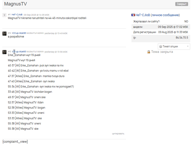Click the text в разработке
The width and height of the screenshot is (192, 144).
16,36
